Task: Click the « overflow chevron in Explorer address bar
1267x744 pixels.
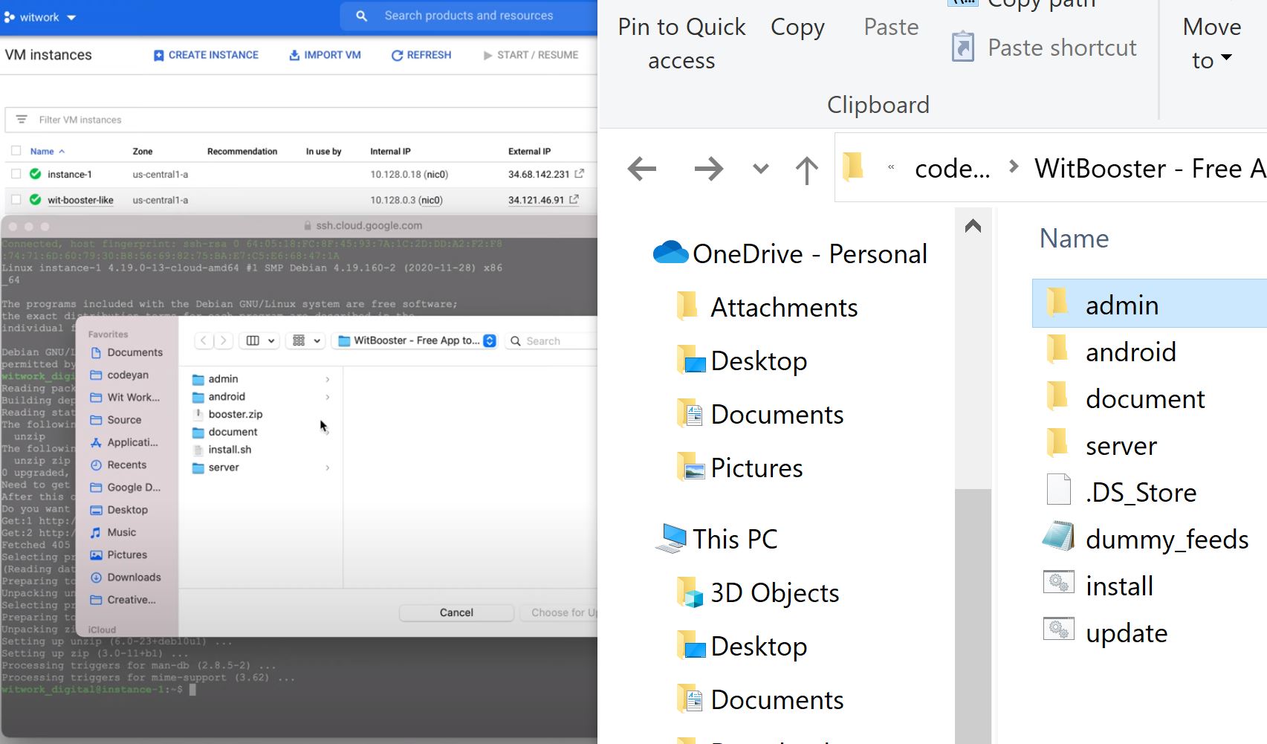Action: pyautogui.click(x=891, y=168)
